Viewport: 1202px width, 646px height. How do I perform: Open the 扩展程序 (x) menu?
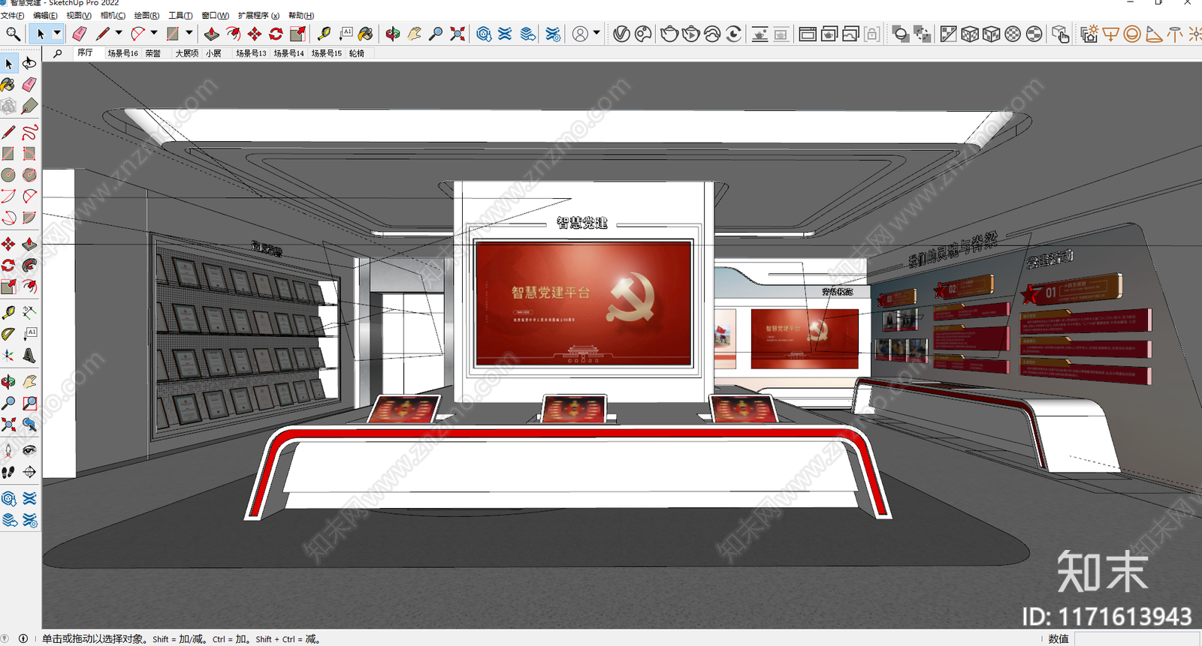(258, 15)
